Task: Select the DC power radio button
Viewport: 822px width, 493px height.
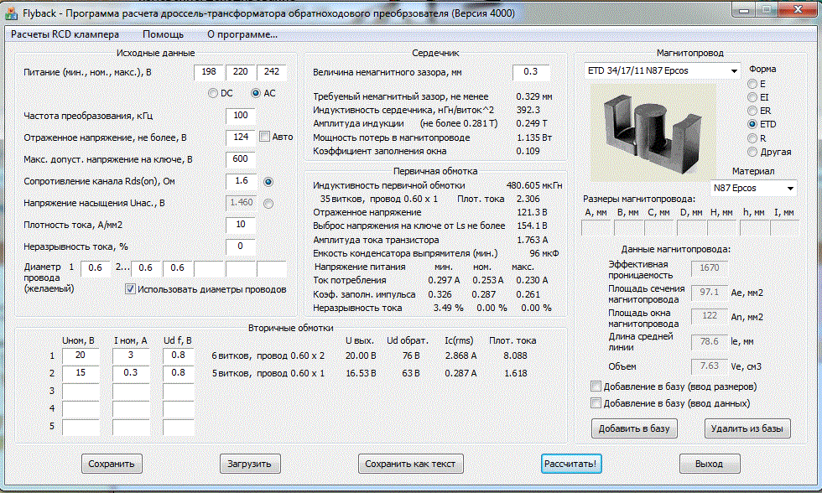Action: coord(213,93)
